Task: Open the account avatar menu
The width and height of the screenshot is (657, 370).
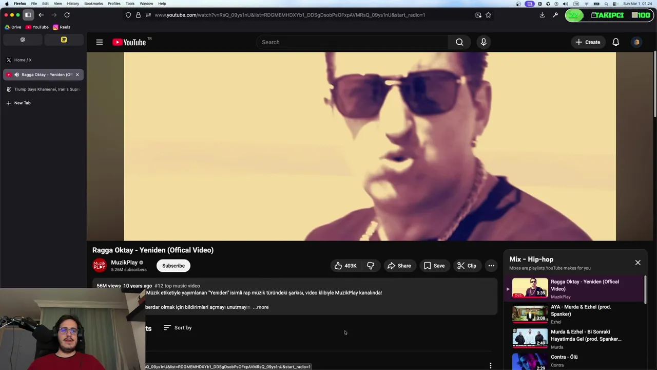Action: pyautogui.click(x=636, y=42)
